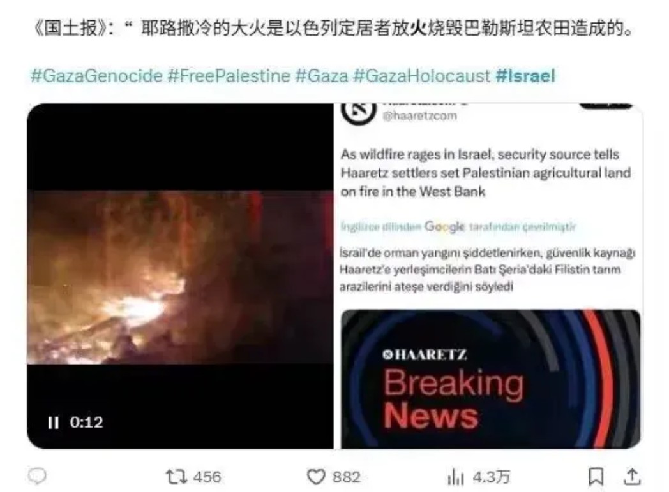Screen dimensions: 669x492
Task: Open the bold #Israel hashtag
Action: click(525, 76)
